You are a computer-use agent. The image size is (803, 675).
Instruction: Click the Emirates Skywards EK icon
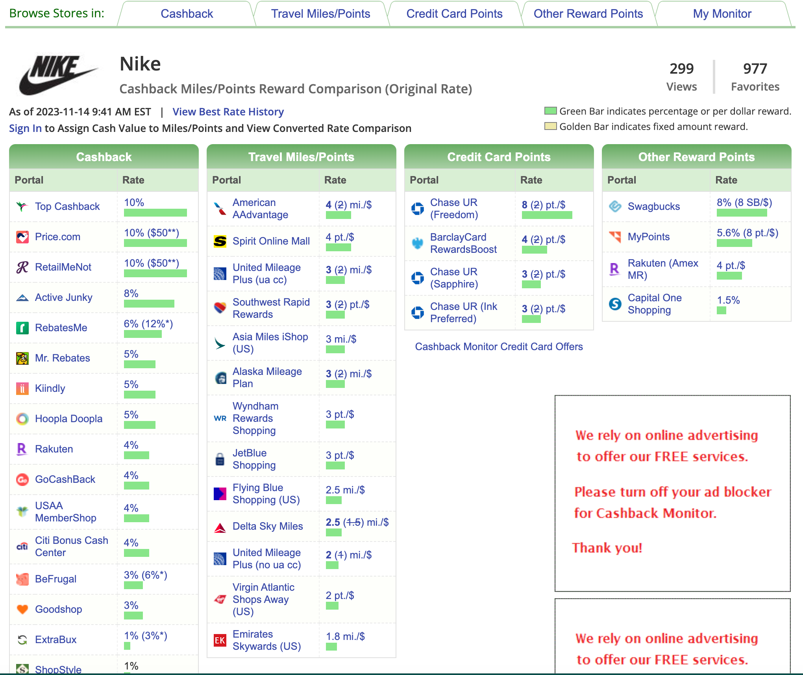click(x=220, y=640)
